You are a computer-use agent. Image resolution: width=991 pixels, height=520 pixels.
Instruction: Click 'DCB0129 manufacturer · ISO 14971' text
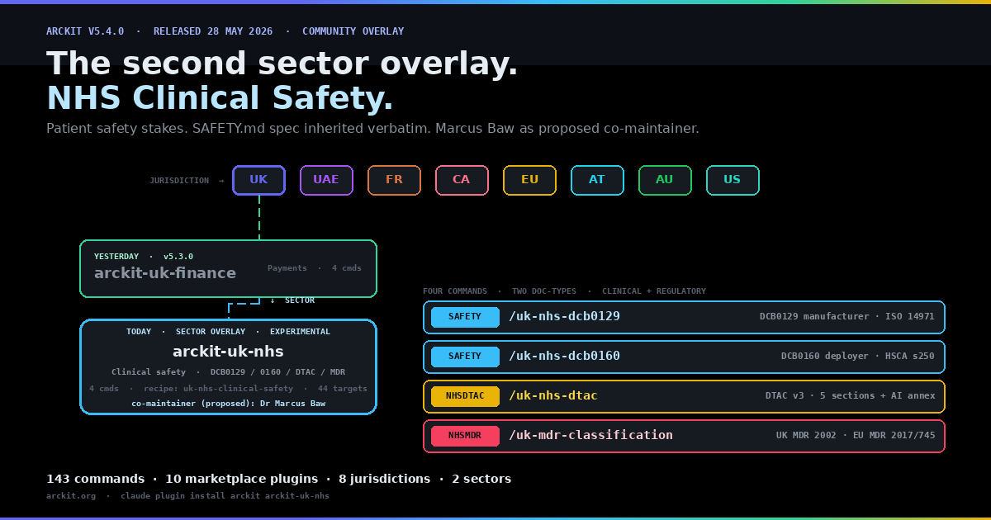tap(847, 317)
